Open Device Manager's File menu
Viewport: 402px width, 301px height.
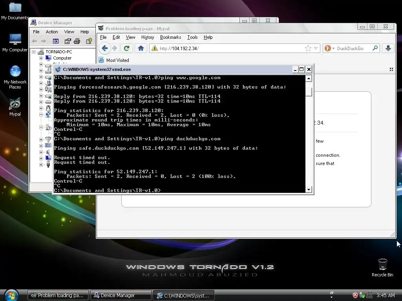click(x=36, y=32)
